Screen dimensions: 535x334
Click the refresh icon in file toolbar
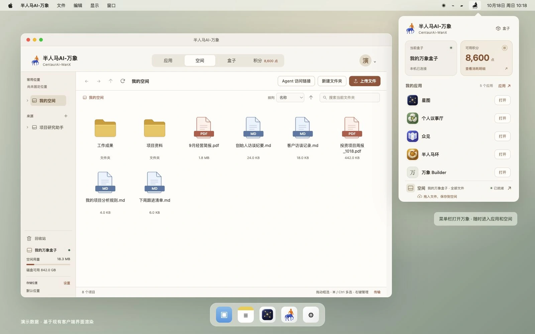(x=123, y=81)
